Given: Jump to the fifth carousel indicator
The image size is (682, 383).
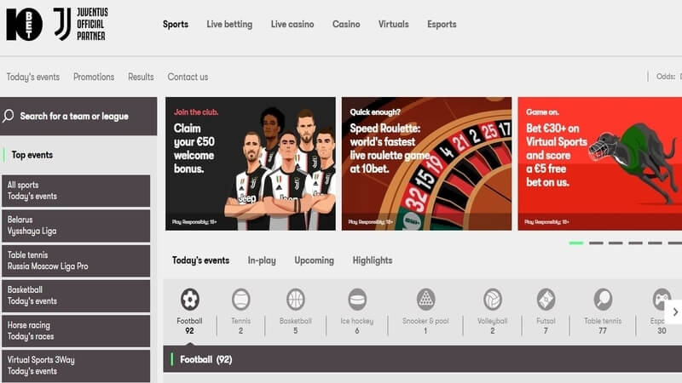Looking at the screenshot, I should pyautogui.click(x=655, y=243).
